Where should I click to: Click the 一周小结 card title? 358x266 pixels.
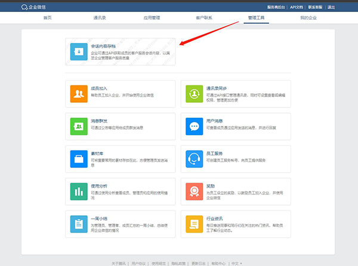pos(99,218)
